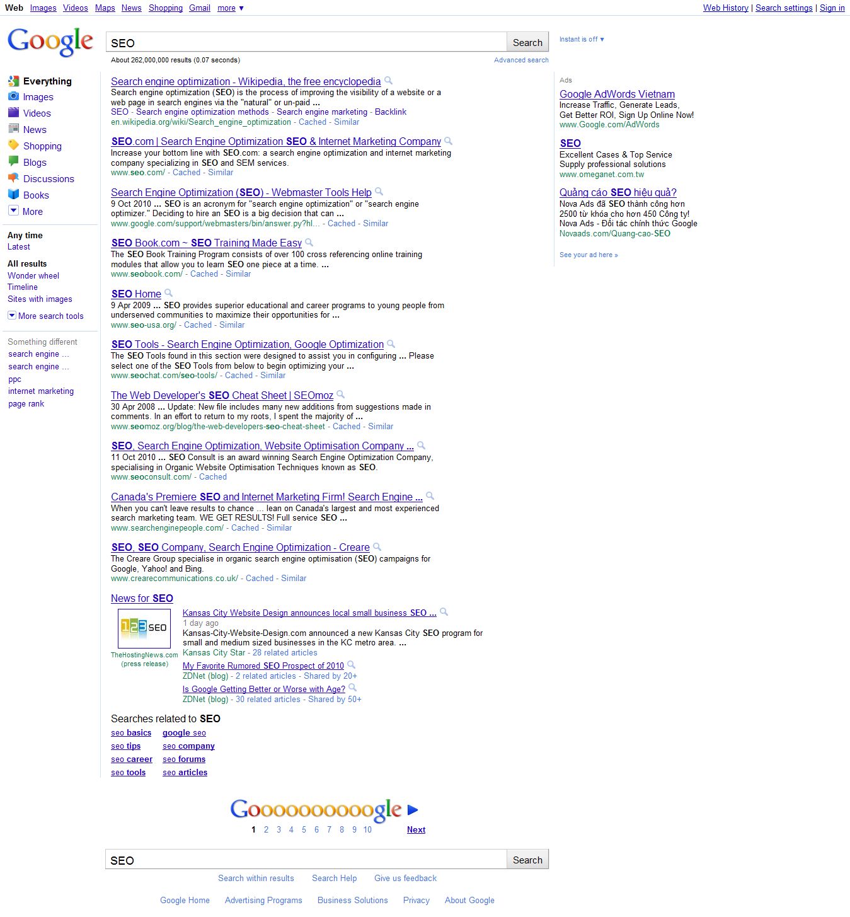Click the top Search button
This screenshot has height=917, width=850.
[527, 42]
